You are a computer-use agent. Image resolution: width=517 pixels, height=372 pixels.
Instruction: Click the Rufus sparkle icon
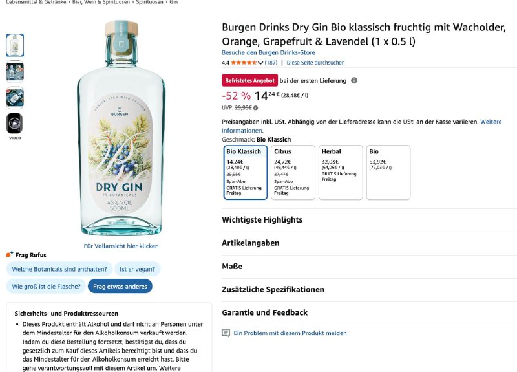click(x=10, y=254)
